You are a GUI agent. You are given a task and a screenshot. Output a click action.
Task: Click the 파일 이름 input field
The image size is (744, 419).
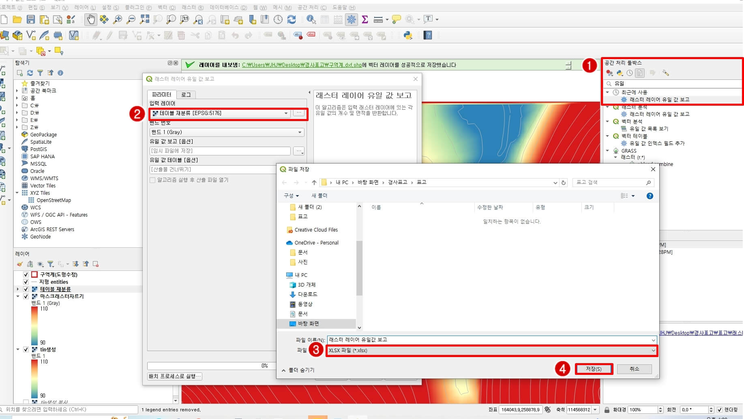pos(491,340)
